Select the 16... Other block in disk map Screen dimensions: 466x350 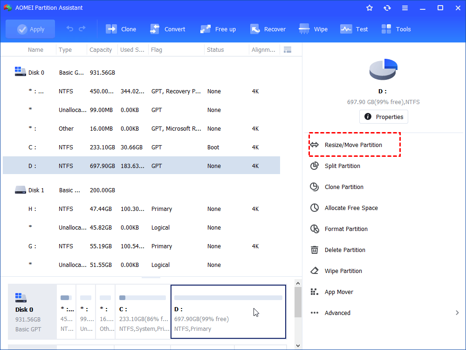pos(105,312)
